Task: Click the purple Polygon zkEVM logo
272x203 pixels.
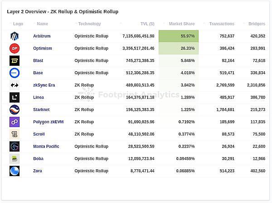Action: tap(15, 122)
